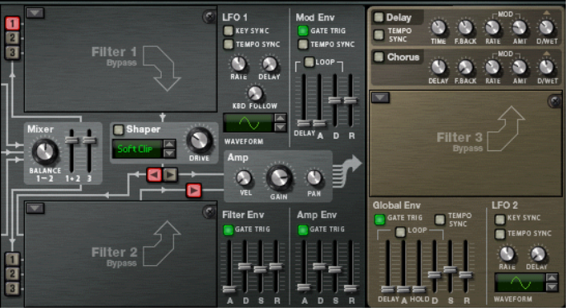
Task: Click the Filter 2 round corner button
Action: 210,212
